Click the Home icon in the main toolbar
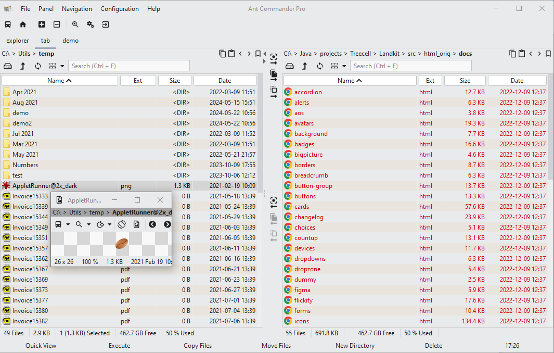 [x=23, y=24]
